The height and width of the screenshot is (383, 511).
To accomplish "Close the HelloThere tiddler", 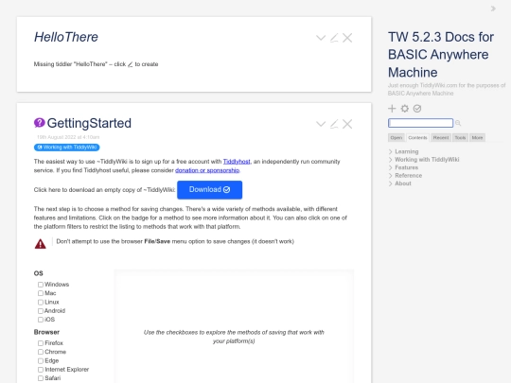I will pyautogui.click(x=347, y=38).
